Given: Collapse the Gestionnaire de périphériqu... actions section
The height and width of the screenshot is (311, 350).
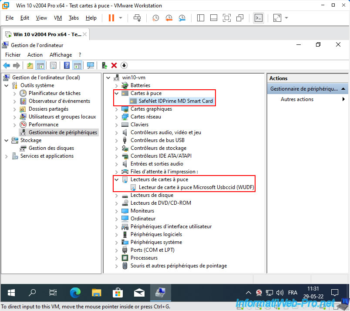Looking at the screenshot, I should tap(343, 89).
